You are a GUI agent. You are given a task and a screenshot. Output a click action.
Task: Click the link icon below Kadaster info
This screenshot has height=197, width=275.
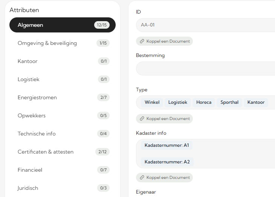pos(142,178)
